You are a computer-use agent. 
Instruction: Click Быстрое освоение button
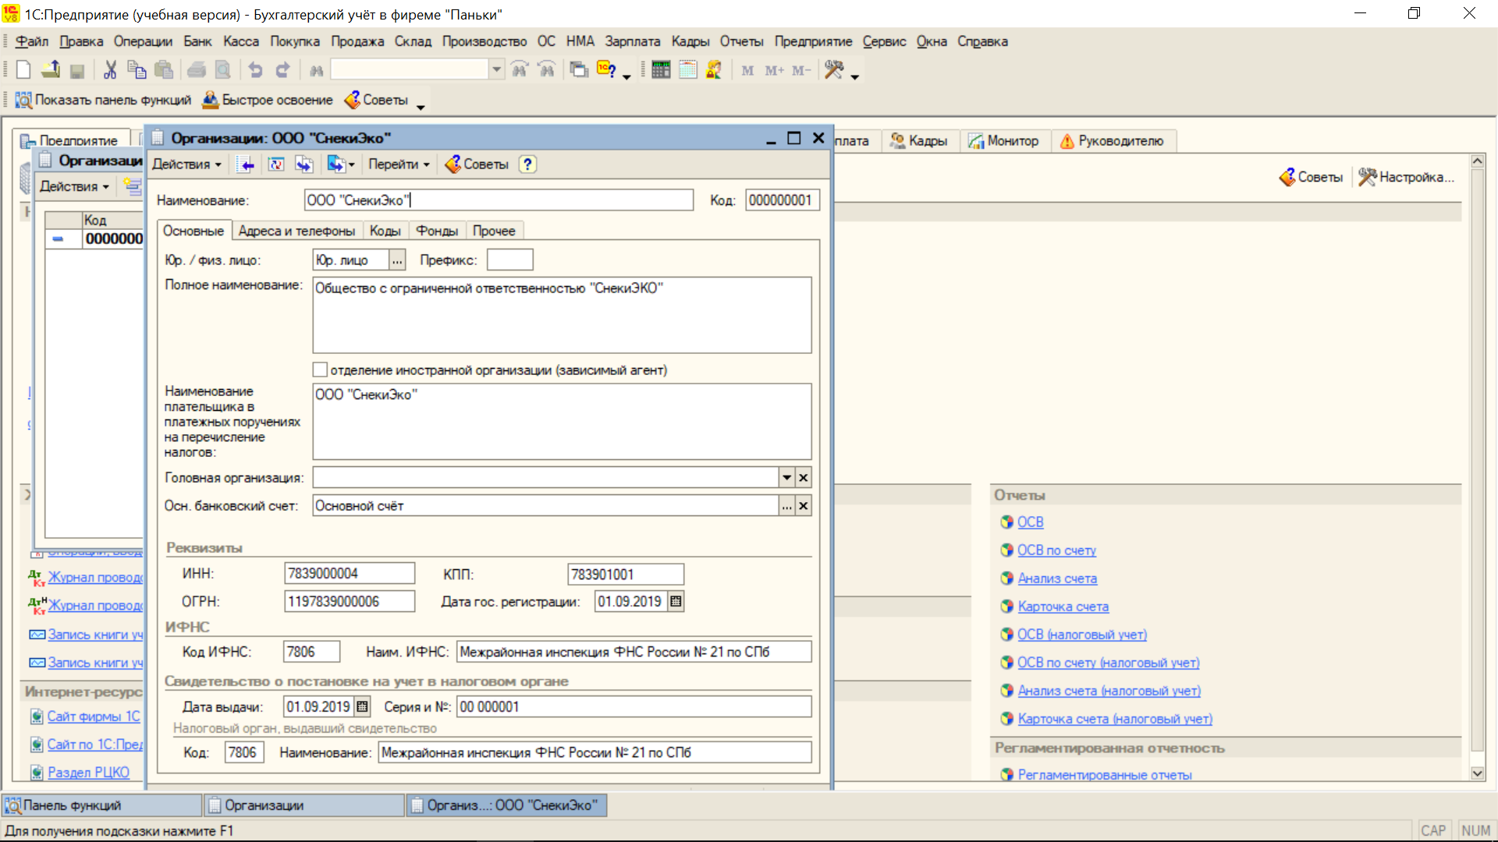point(268,100)
